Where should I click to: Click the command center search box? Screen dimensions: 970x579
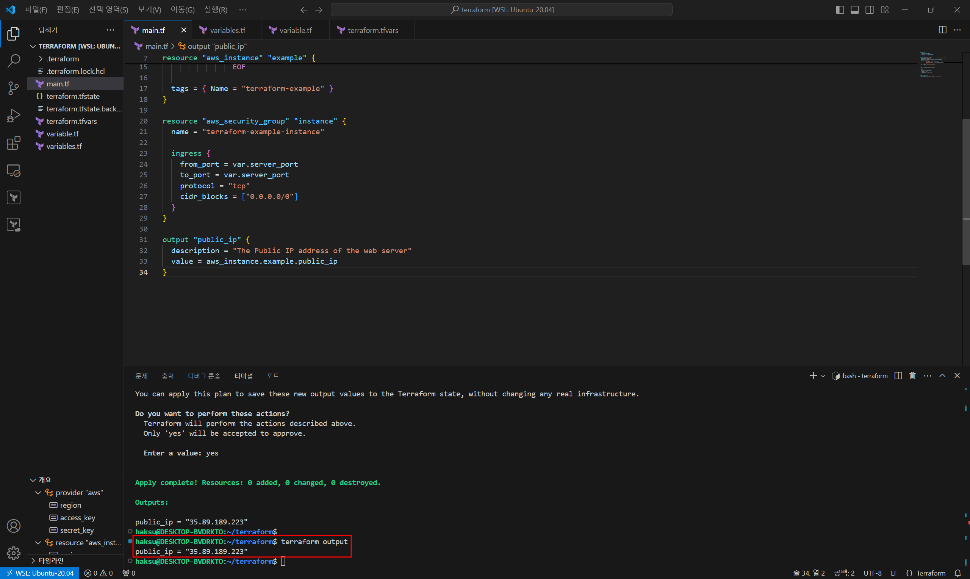pyautogui.click(x=501, y=10)
